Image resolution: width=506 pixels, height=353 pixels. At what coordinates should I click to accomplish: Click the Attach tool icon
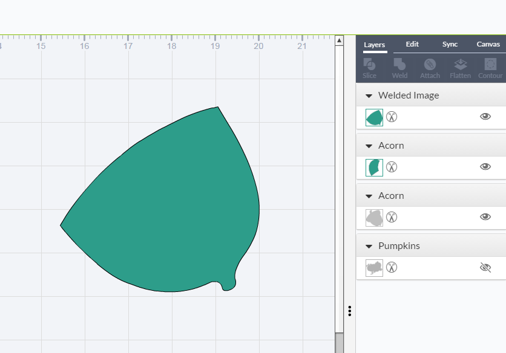[x=430, y=68]
